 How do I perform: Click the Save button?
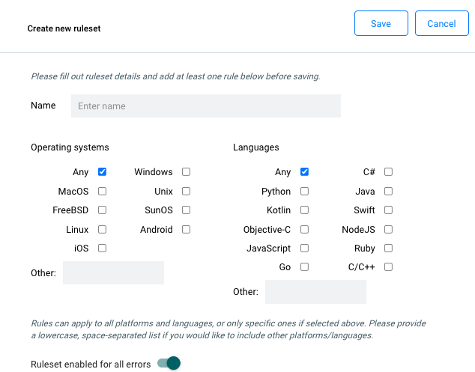click(381, 23)
